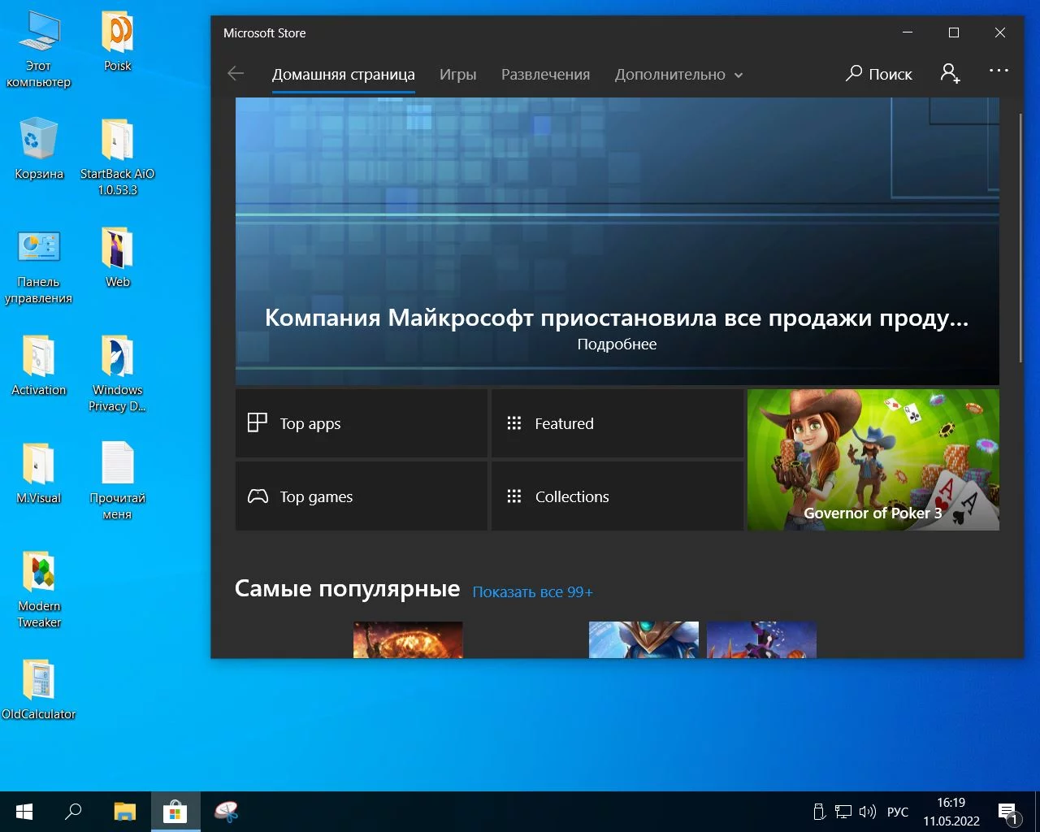
Task: Select the Activation folder icon
Action: click(38, 366)
